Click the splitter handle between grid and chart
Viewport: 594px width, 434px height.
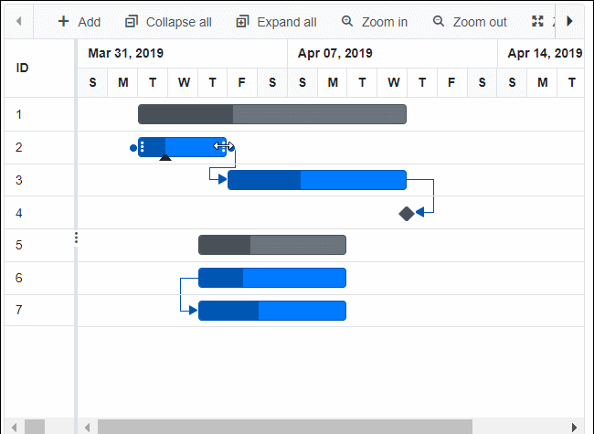pyautogui.click(x=76, y=238)
